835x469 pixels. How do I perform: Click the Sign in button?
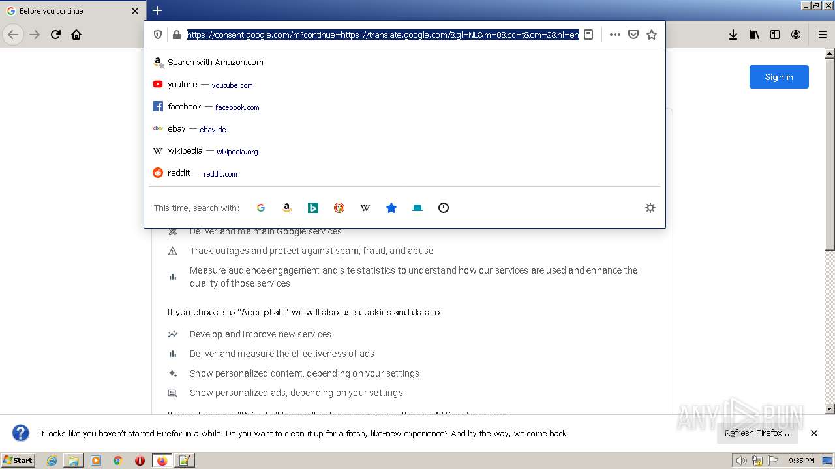coord(779,77)
